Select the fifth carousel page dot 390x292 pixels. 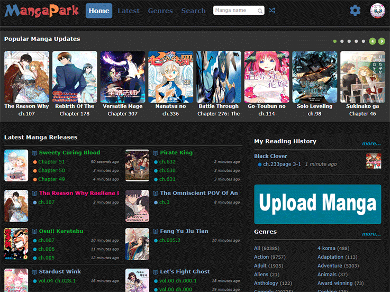pos(363,41)
